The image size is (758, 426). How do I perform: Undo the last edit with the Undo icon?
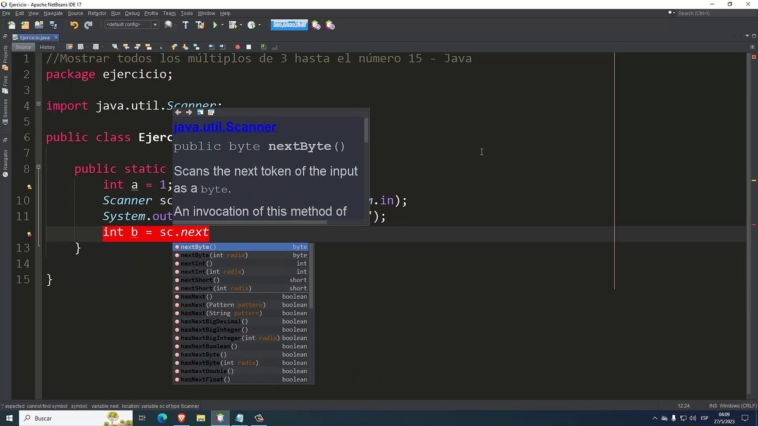74,25
